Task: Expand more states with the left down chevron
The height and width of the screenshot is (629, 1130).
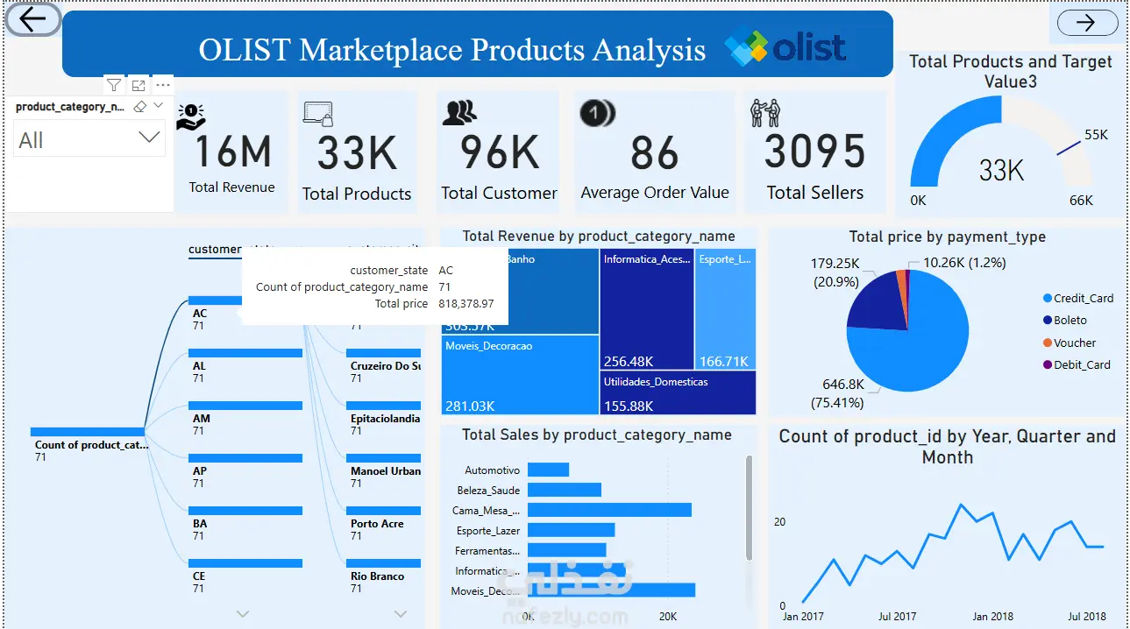Action: 244,613
